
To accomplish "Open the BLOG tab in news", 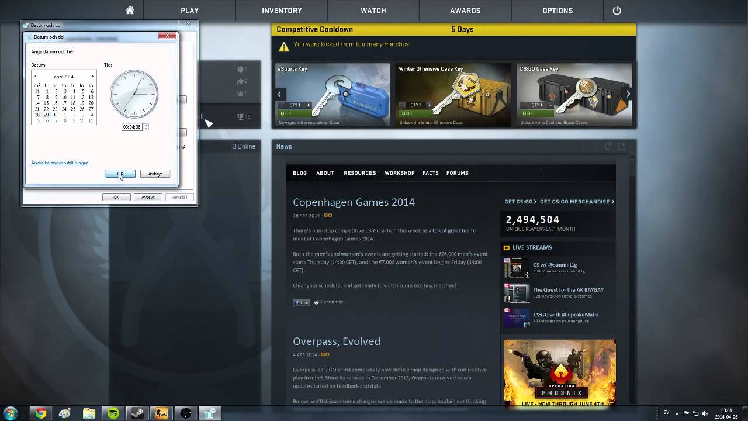I will (300, 173).
